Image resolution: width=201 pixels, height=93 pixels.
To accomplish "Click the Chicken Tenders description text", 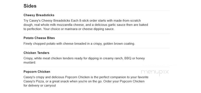I will (84, 60).
